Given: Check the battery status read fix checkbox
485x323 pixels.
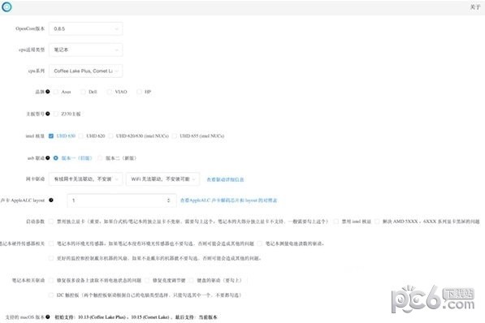Looking at the screenshot, I should 51,280.
